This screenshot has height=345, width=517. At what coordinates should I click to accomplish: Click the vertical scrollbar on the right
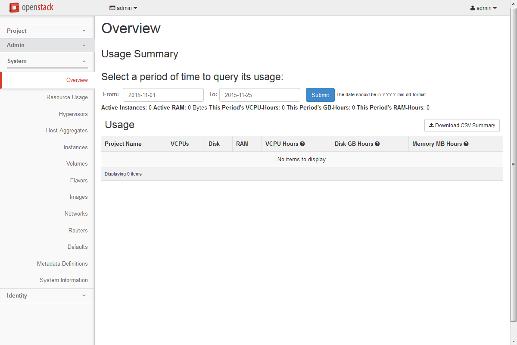point(513,164)
